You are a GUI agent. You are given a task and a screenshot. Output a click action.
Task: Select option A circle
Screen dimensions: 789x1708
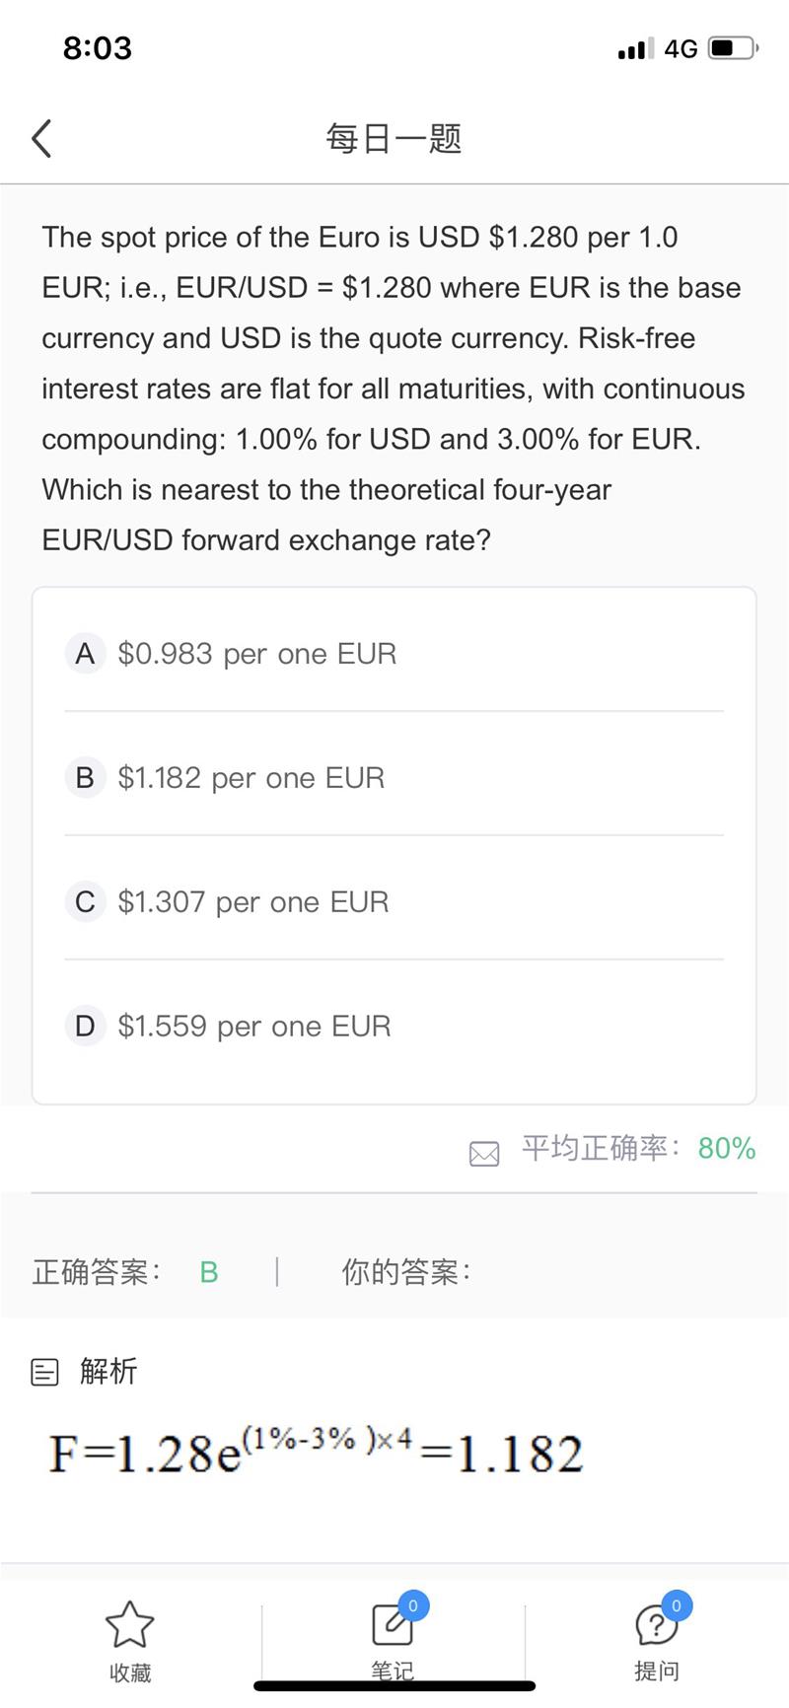(x=85, y=654)
